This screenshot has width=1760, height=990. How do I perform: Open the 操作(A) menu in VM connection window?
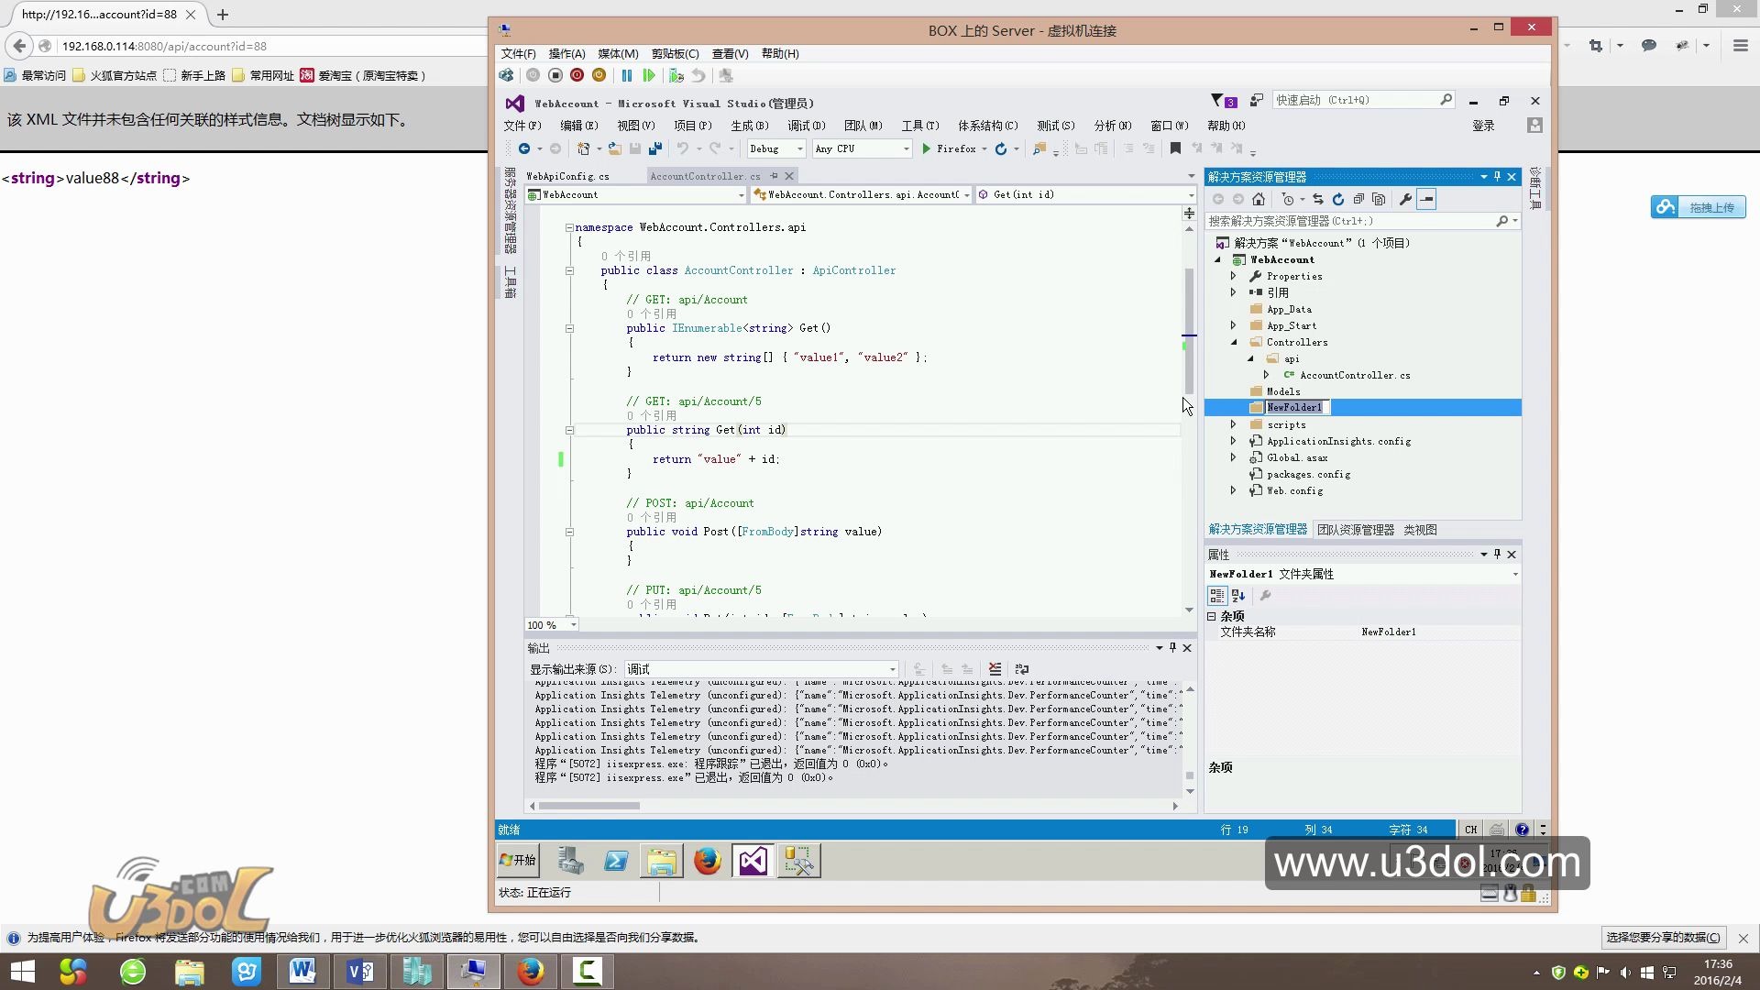(x=566, y=54)
